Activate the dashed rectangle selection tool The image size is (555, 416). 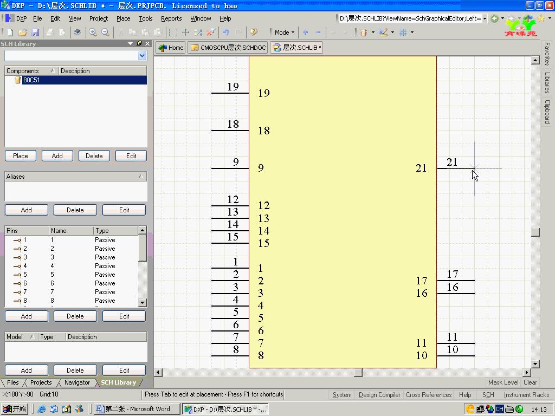(x=173, y=32)
